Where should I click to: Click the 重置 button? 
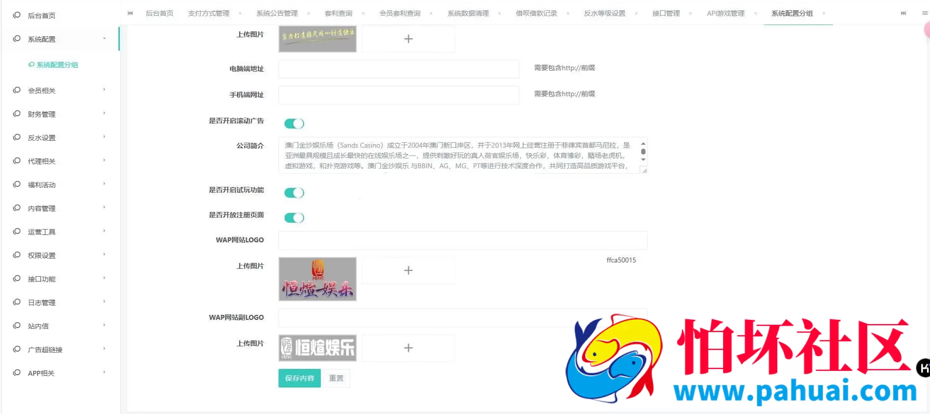[337, 378]
